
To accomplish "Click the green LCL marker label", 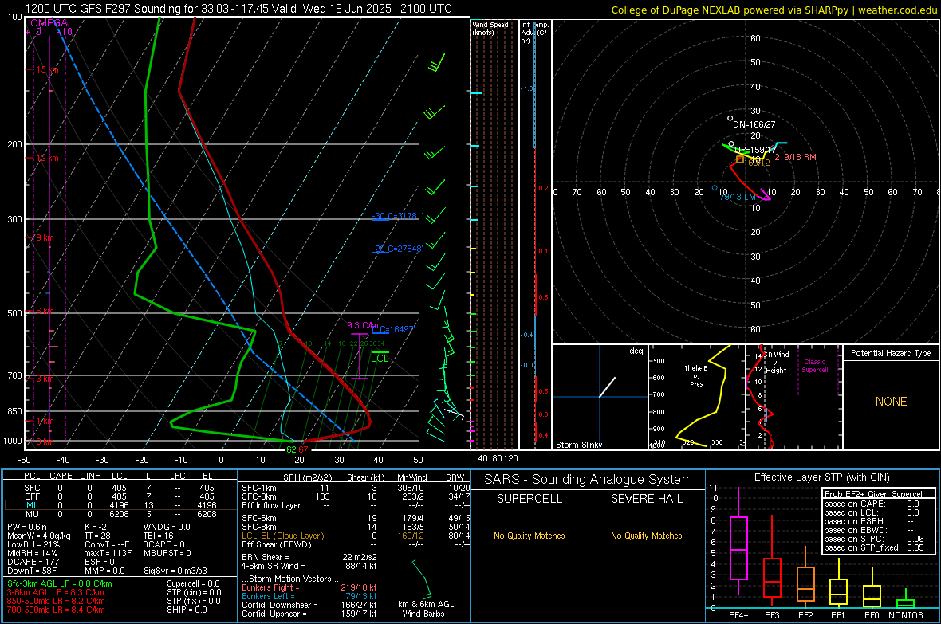I will [x=380, y=358].
